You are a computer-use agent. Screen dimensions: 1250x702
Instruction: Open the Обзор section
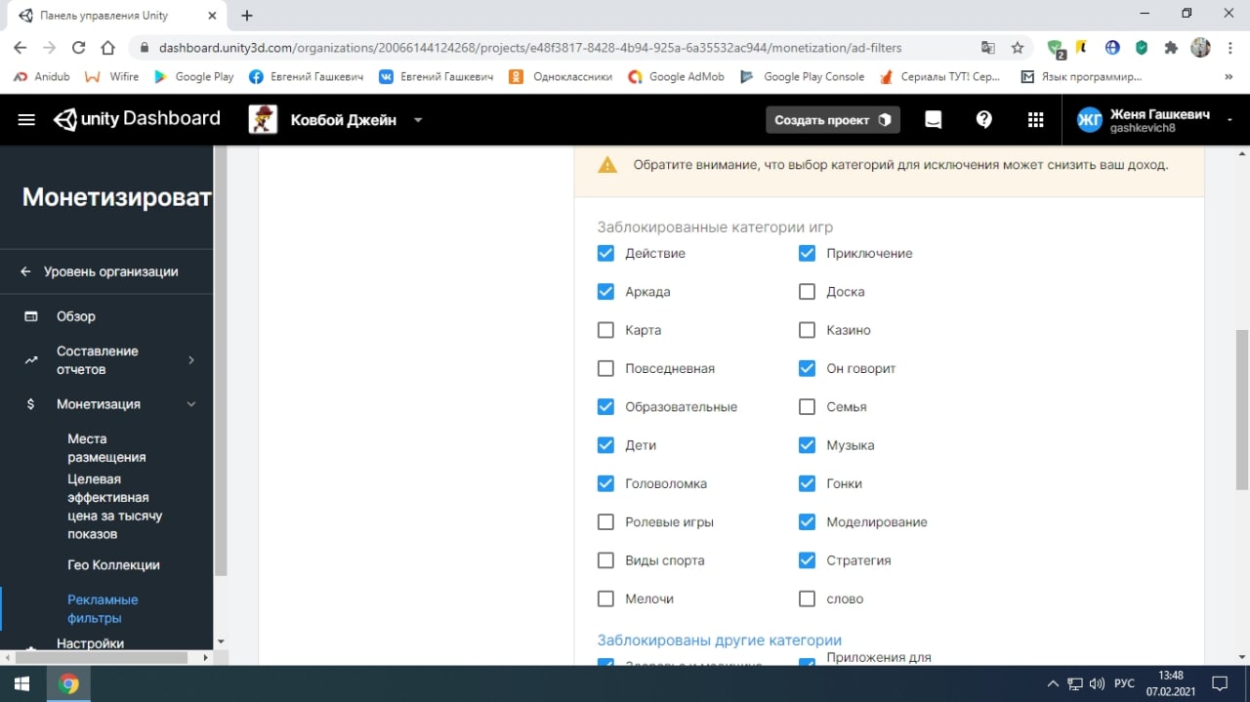pos(76,316)
